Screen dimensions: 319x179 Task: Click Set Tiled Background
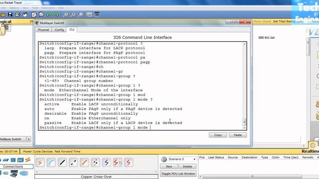click(x=288, y=21)
